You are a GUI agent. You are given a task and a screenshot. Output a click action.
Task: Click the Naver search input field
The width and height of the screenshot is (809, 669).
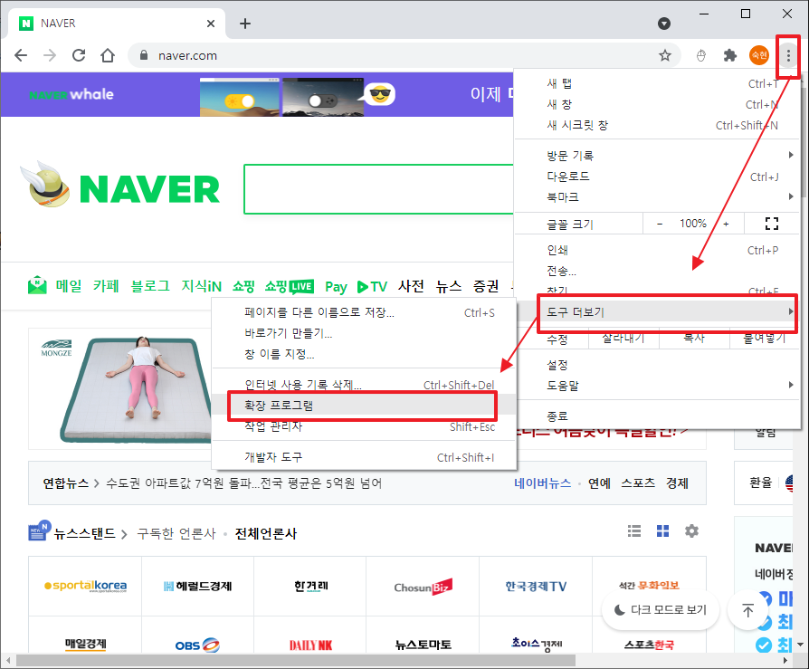pos(379,189)
